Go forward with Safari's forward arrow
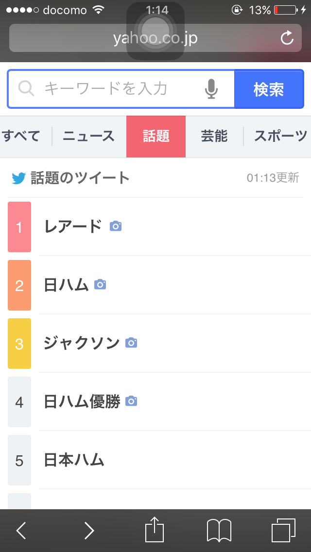The width and height of the screenshot is (311, 552). click(x=89, y=530)
